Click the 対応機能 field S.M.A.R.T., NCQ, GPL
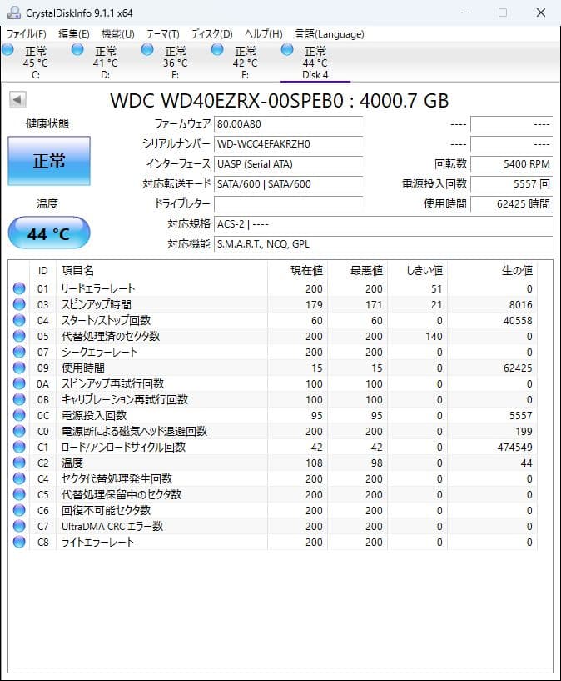 (383, 243)
